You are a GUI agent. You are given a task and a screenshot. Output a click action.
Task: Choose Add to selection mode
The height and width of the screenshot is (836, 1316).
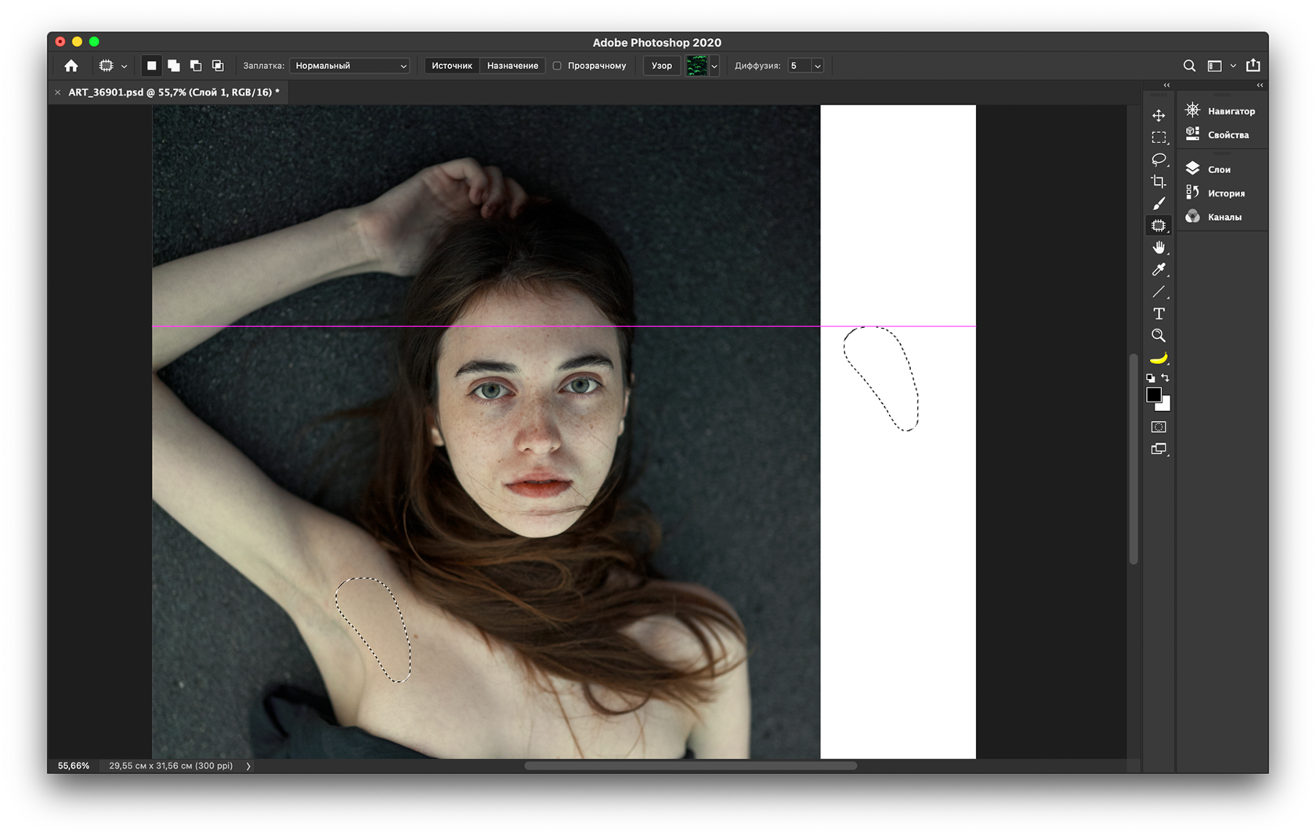(174, 66)
